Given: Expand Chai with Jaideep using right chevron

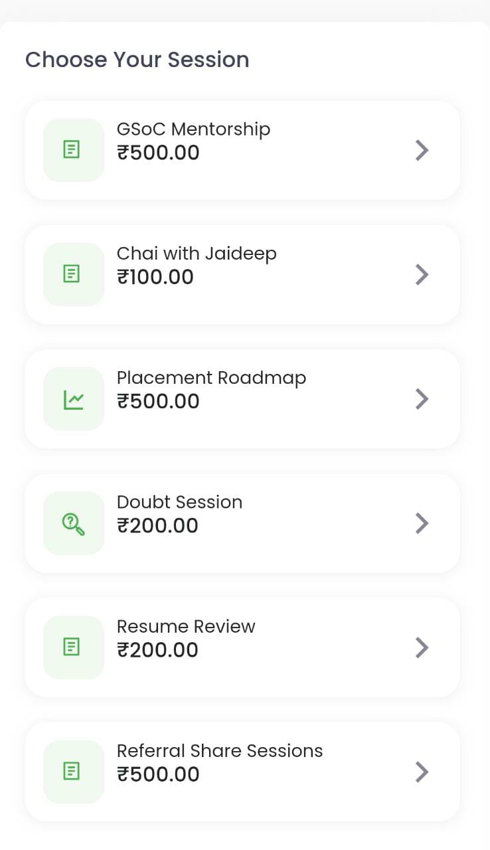Looking at the screenshot, I should tap(422, 274).
